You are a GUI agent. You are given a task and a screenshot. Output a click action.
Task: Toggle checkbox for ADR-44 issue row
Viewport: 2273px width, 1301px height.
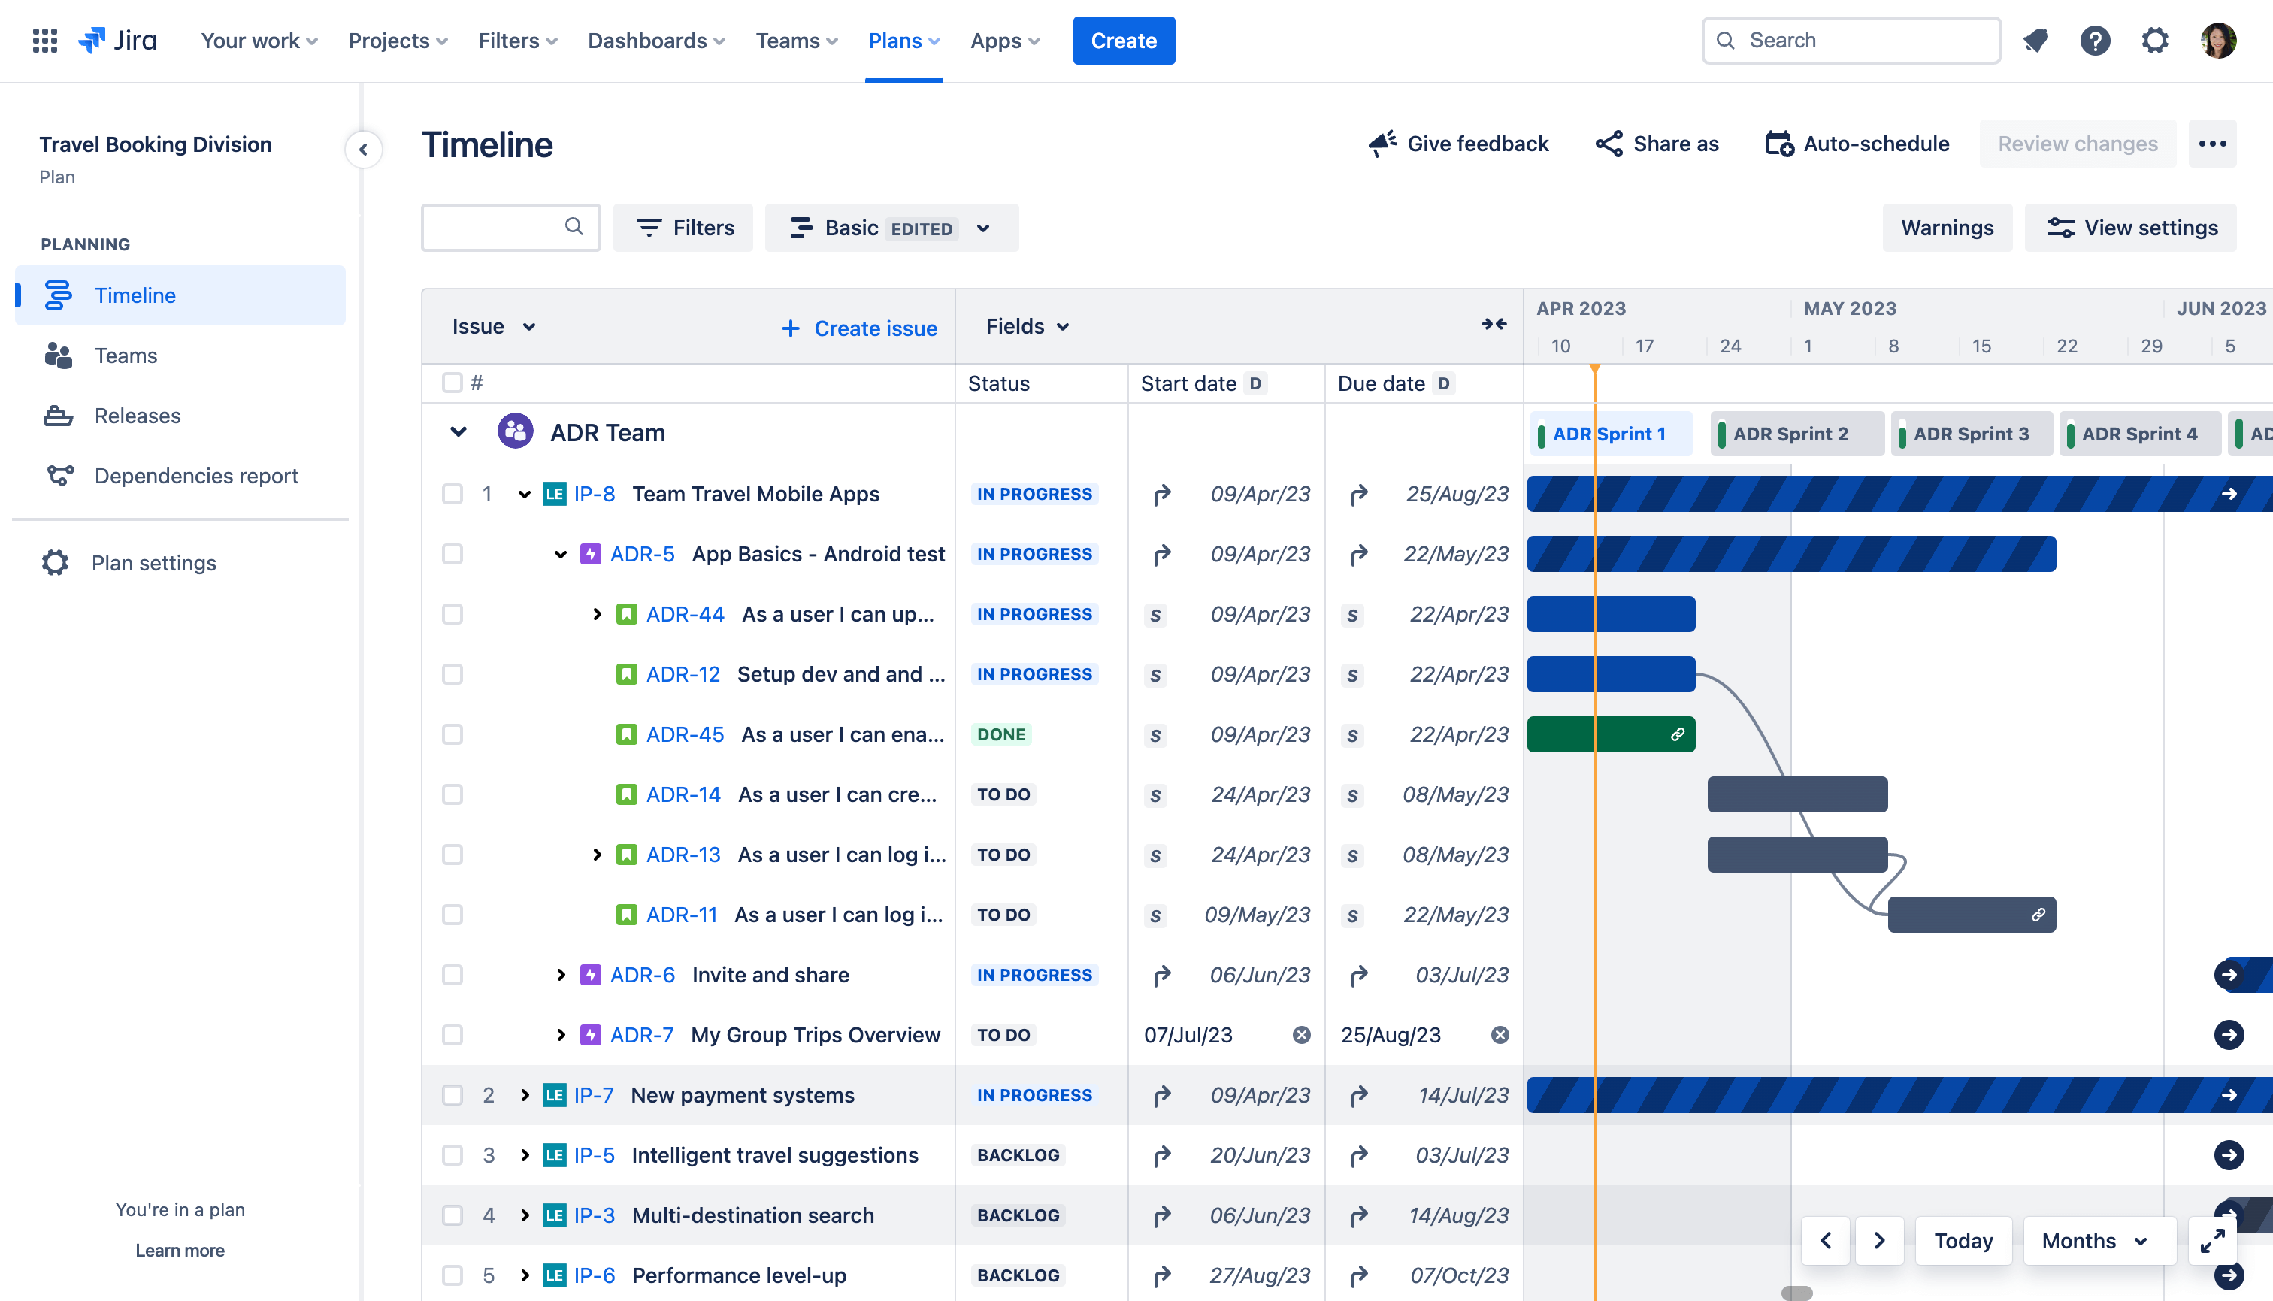pos(451,614)
